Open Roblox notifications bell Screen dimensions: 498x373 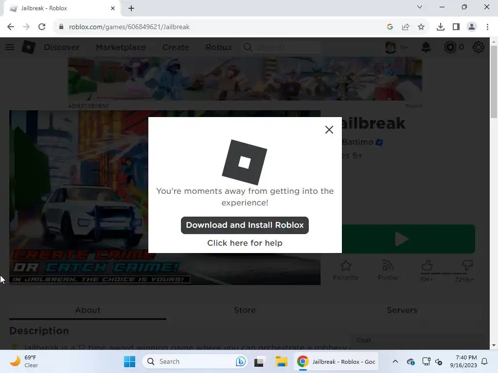[426, 47]
